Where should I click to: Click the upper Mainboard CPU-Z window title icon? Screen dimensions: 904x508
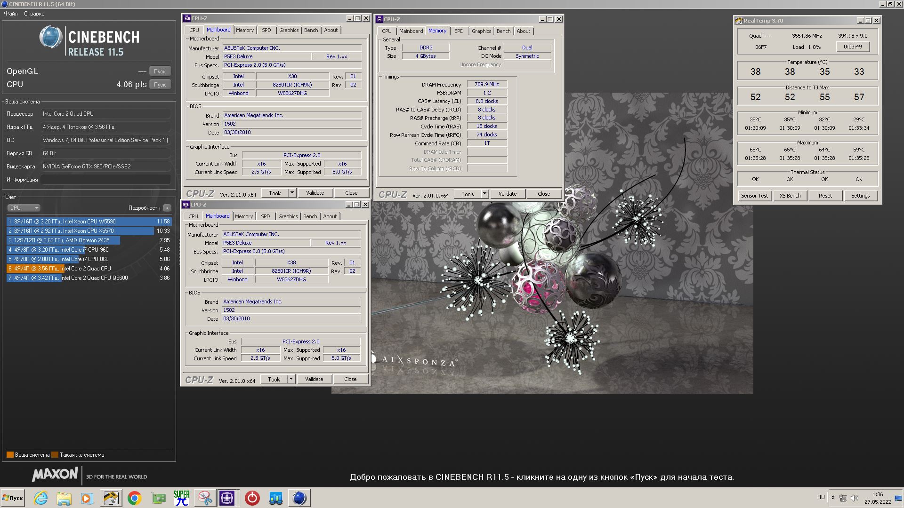[x=187, y=18]
